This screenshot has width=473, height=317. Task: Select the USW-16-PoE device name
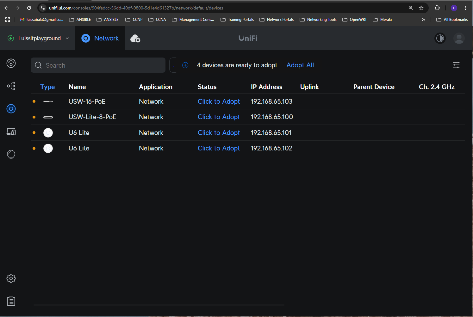point(87,101)
